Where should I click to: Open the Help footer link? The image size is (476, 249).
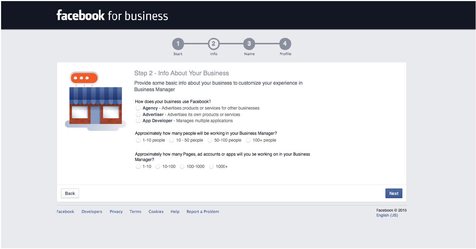(175, 212)
